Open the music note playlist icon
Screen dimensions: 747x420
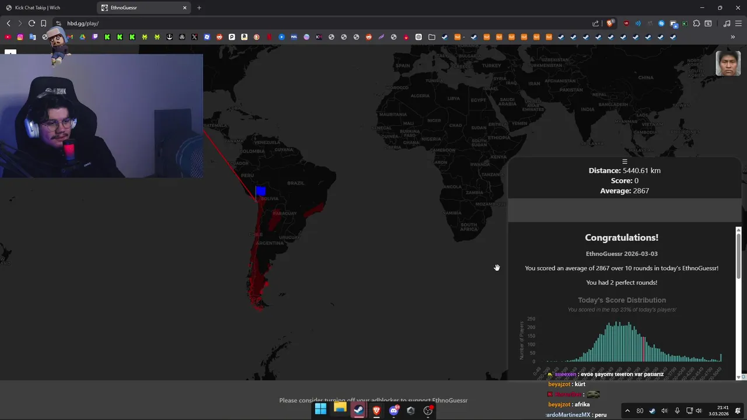click(727, 23)
